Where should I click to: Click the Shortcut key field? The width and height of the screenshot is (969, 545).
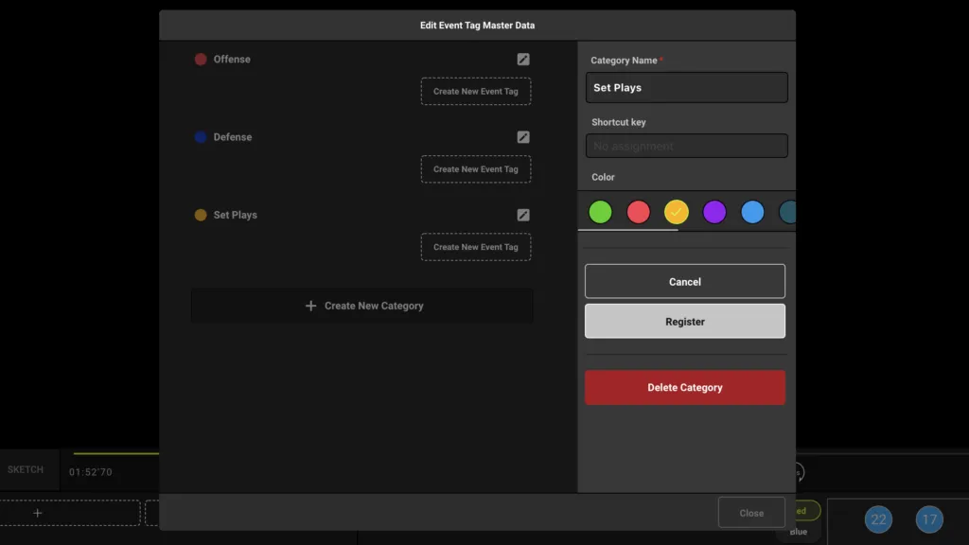click(x=687, y=147)
